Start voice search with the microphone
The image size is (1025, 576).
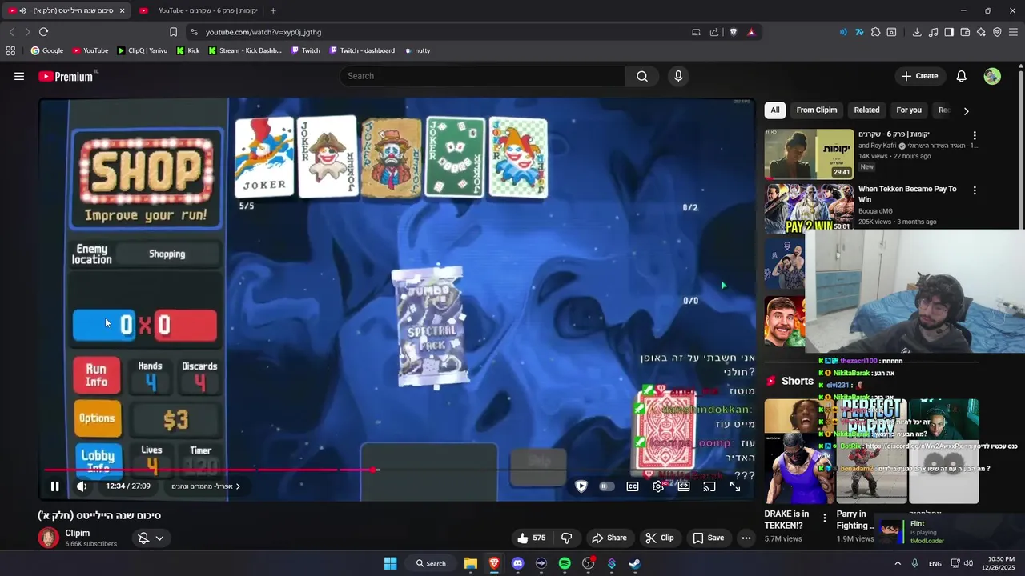click(x=678, y=76)
